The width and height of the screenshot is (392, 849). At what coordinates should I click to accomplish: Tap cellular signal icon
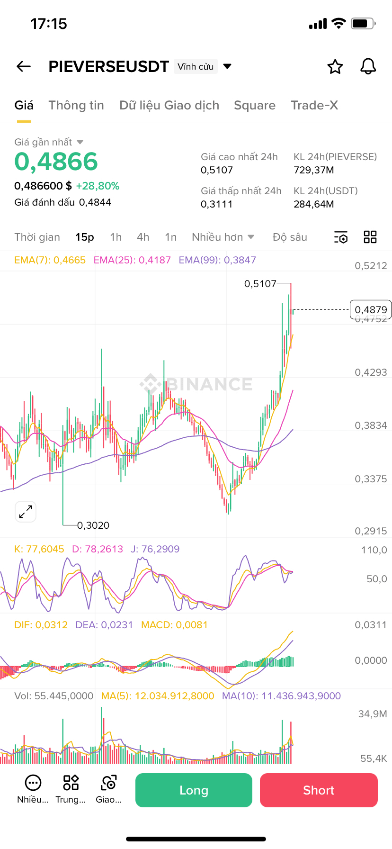[x=318, y=24]
